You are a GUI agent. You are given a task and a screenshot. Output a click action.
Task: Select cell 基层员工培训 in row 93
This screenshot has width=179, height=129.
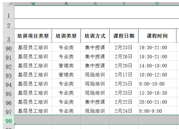(x=33, y=74)
